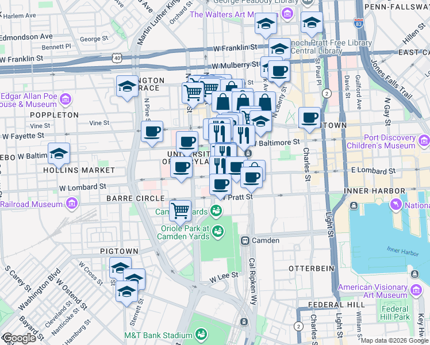
Task: Click the coffee cup marker on W Fayette St
Action: (152, 133)
